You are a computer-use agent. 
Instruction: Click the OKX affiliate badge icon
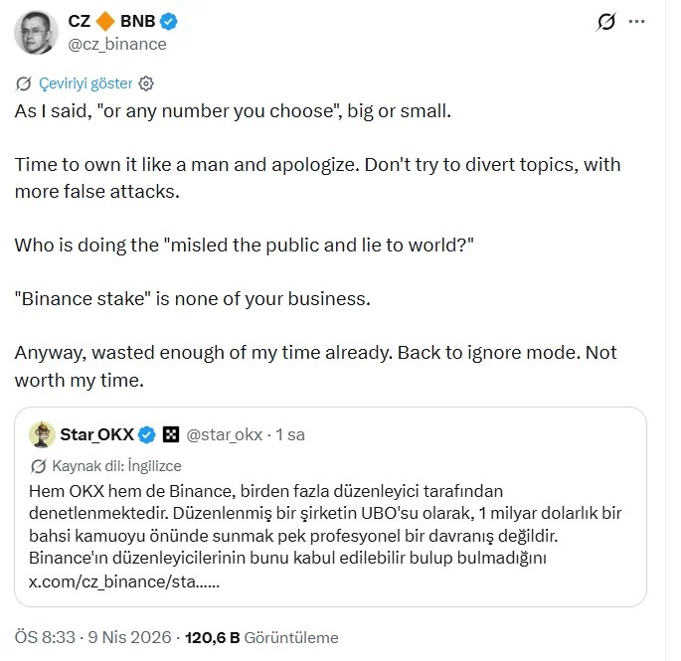(x=170, y=434)
